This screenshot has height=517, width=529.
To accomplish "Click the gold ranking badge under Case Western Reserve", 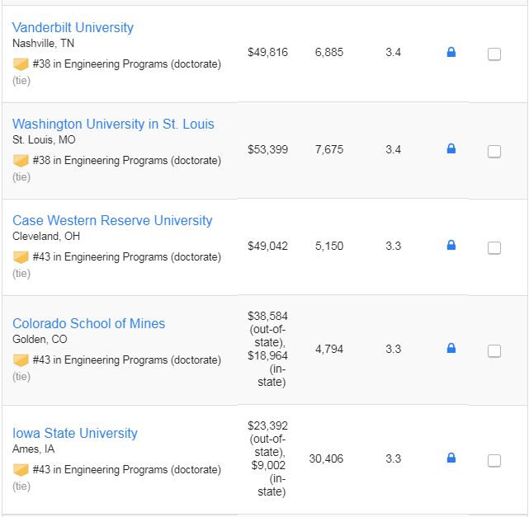I will (x=21, y=257).
